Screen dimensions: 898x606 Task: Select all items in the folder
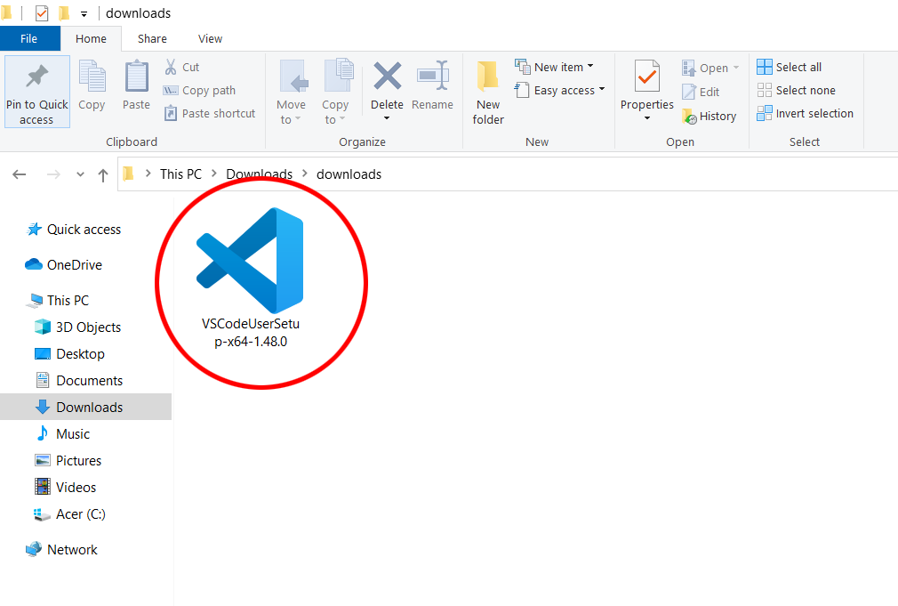point(789,66)
